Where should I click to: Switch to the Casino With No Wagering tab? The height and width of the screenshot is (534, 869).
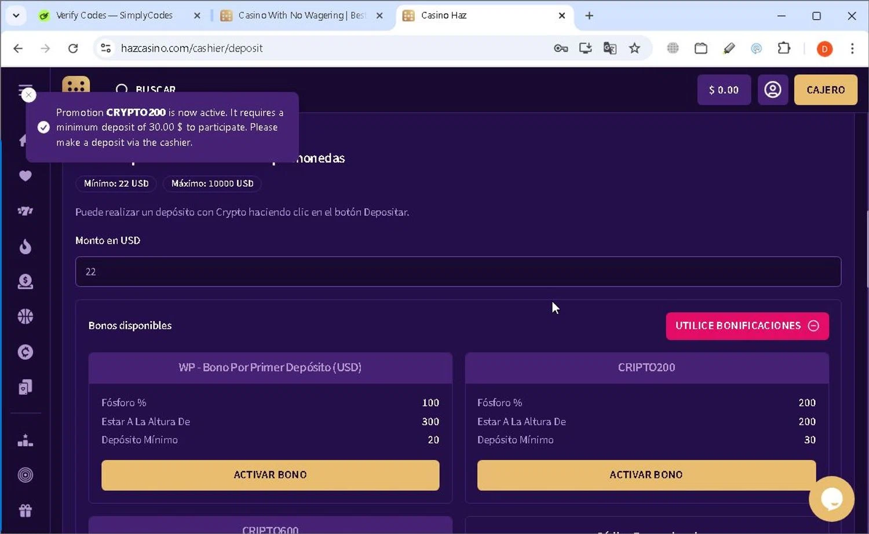click(301, 16)
